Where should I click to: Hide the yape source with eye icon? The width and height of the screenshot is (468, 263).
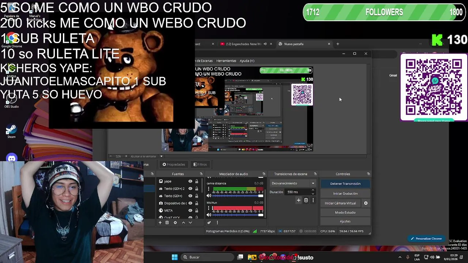(x=190, y=181)
